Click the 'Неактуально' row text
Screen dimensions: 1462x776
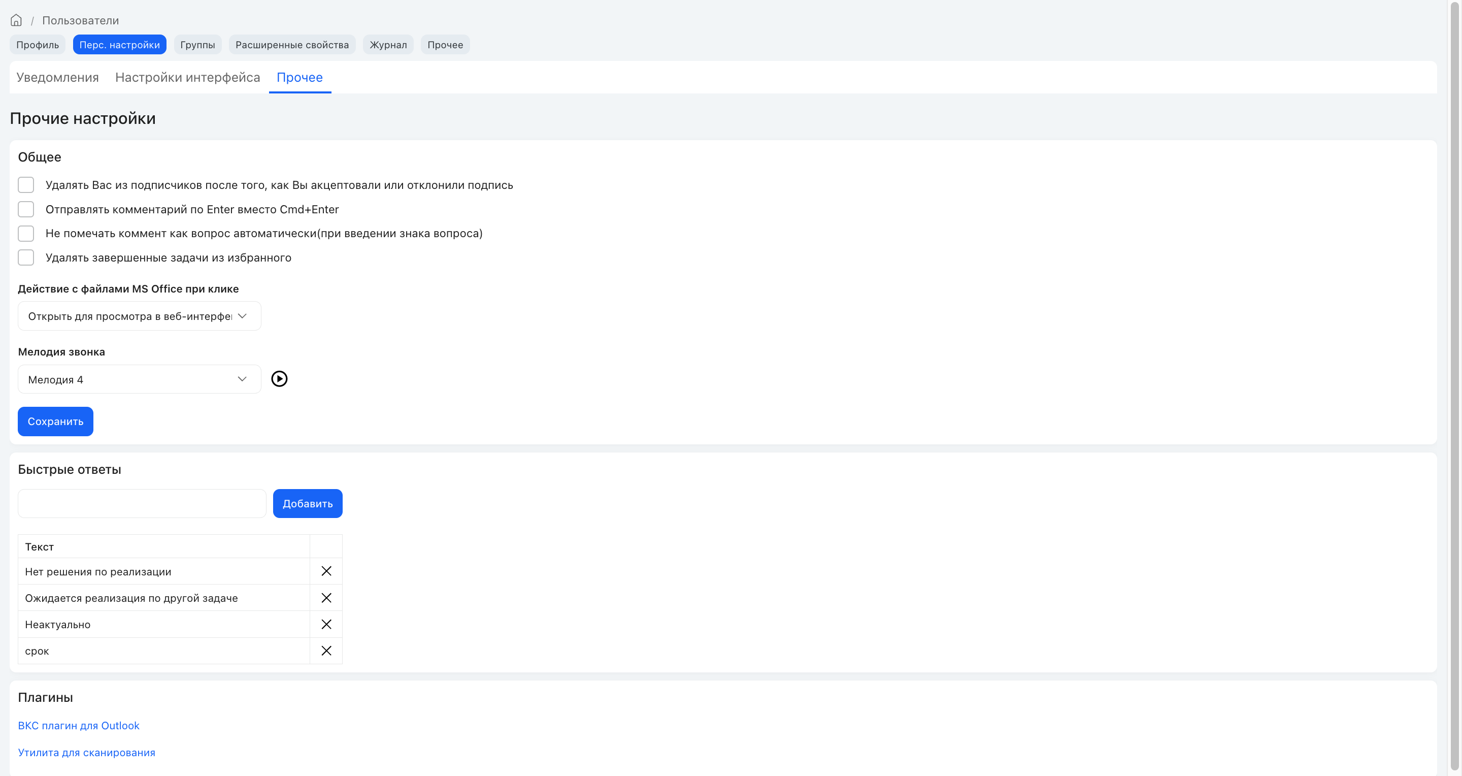click(x=58, y=625)
